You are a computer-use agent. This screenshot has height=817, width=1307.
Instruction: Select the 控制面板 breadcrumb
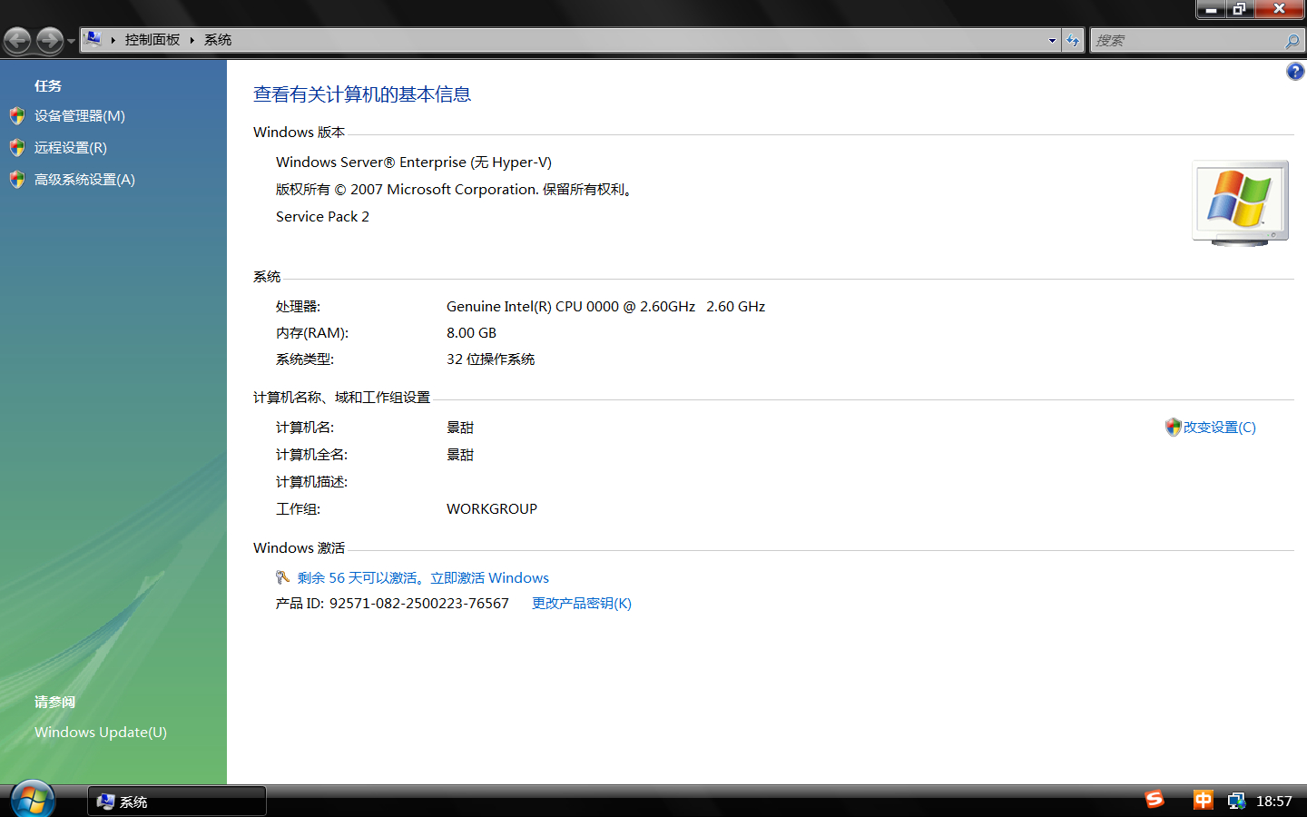[152, 40]
